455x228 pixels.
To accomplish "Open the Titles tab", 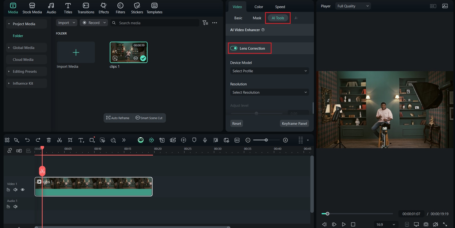I will (68, 8).
